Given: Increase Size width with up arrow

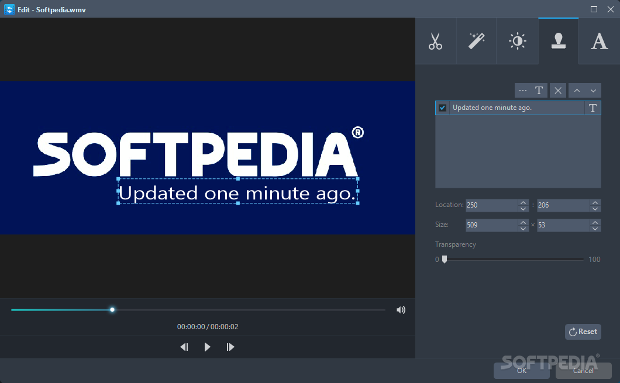Looking at the screenshot, I should pos(523,222).
